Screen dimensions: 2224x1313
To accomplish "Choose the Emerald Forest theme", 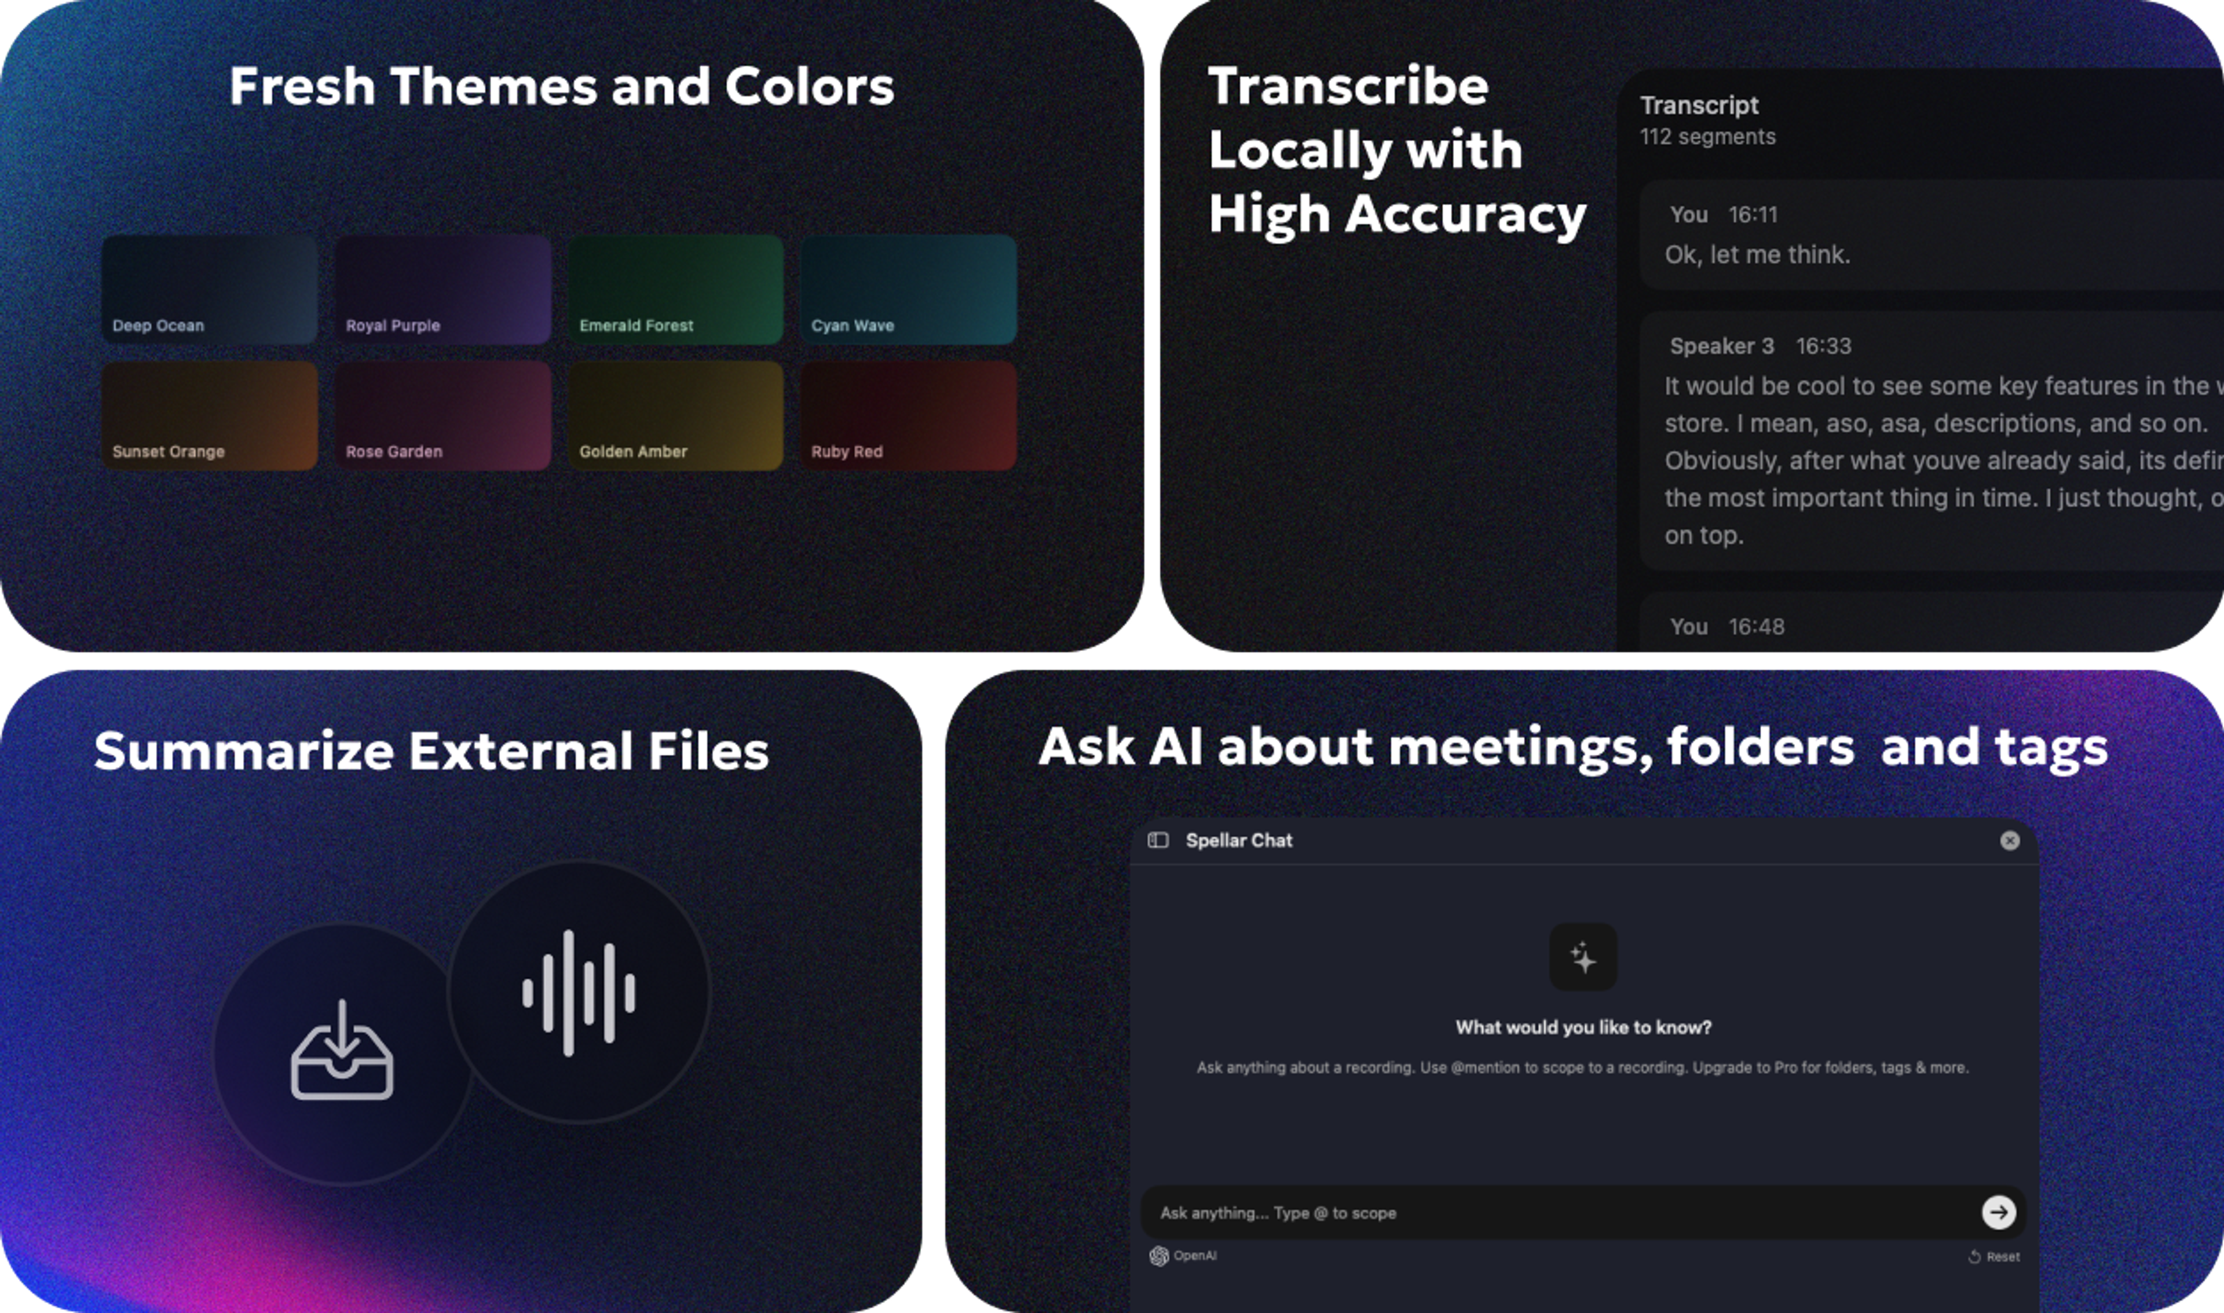I will pos(676,290).
